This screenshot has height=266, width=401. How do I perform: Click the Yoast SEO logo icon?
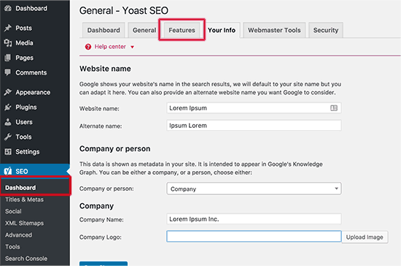click(8, 171)
